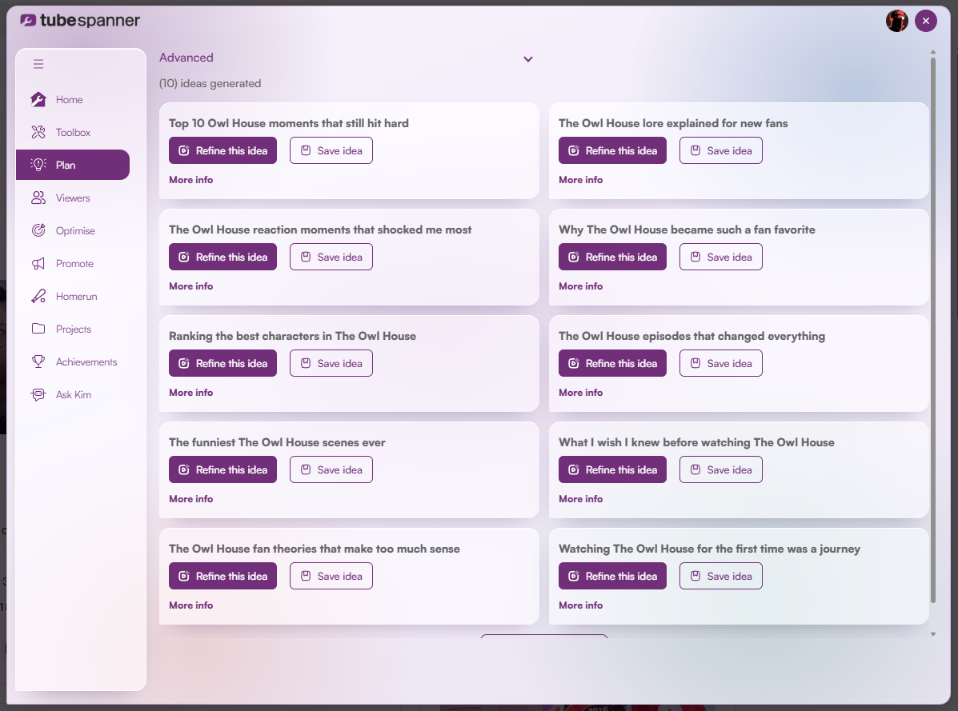Save 'Watching for the first time' idea
The width and height of the screenshot is (958, 711).
point(721,576)
